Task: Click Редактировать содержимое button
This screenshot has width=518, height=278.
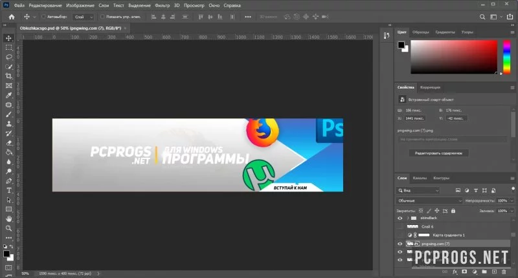Action: 438,153
